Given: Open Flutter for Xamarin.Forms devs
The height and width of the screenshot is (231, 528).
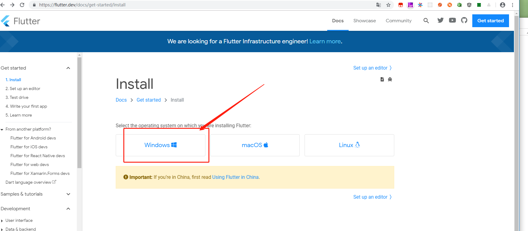Looking at the screenshot, I should (40, 173).
